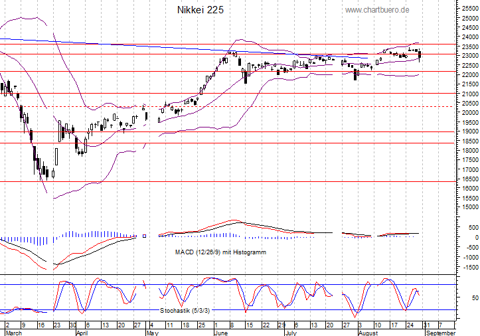
Task: Click the Stochastik axis value 50
Action: click(x=475, y=297)
